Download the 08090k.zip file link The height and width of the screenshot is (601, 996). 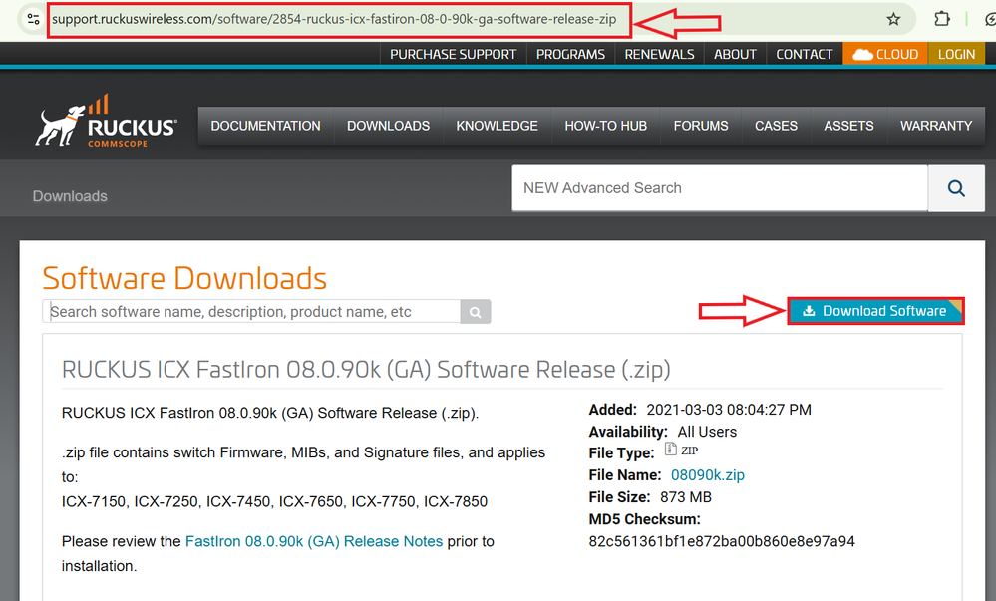pyautogui.click(x=707, y=475)
